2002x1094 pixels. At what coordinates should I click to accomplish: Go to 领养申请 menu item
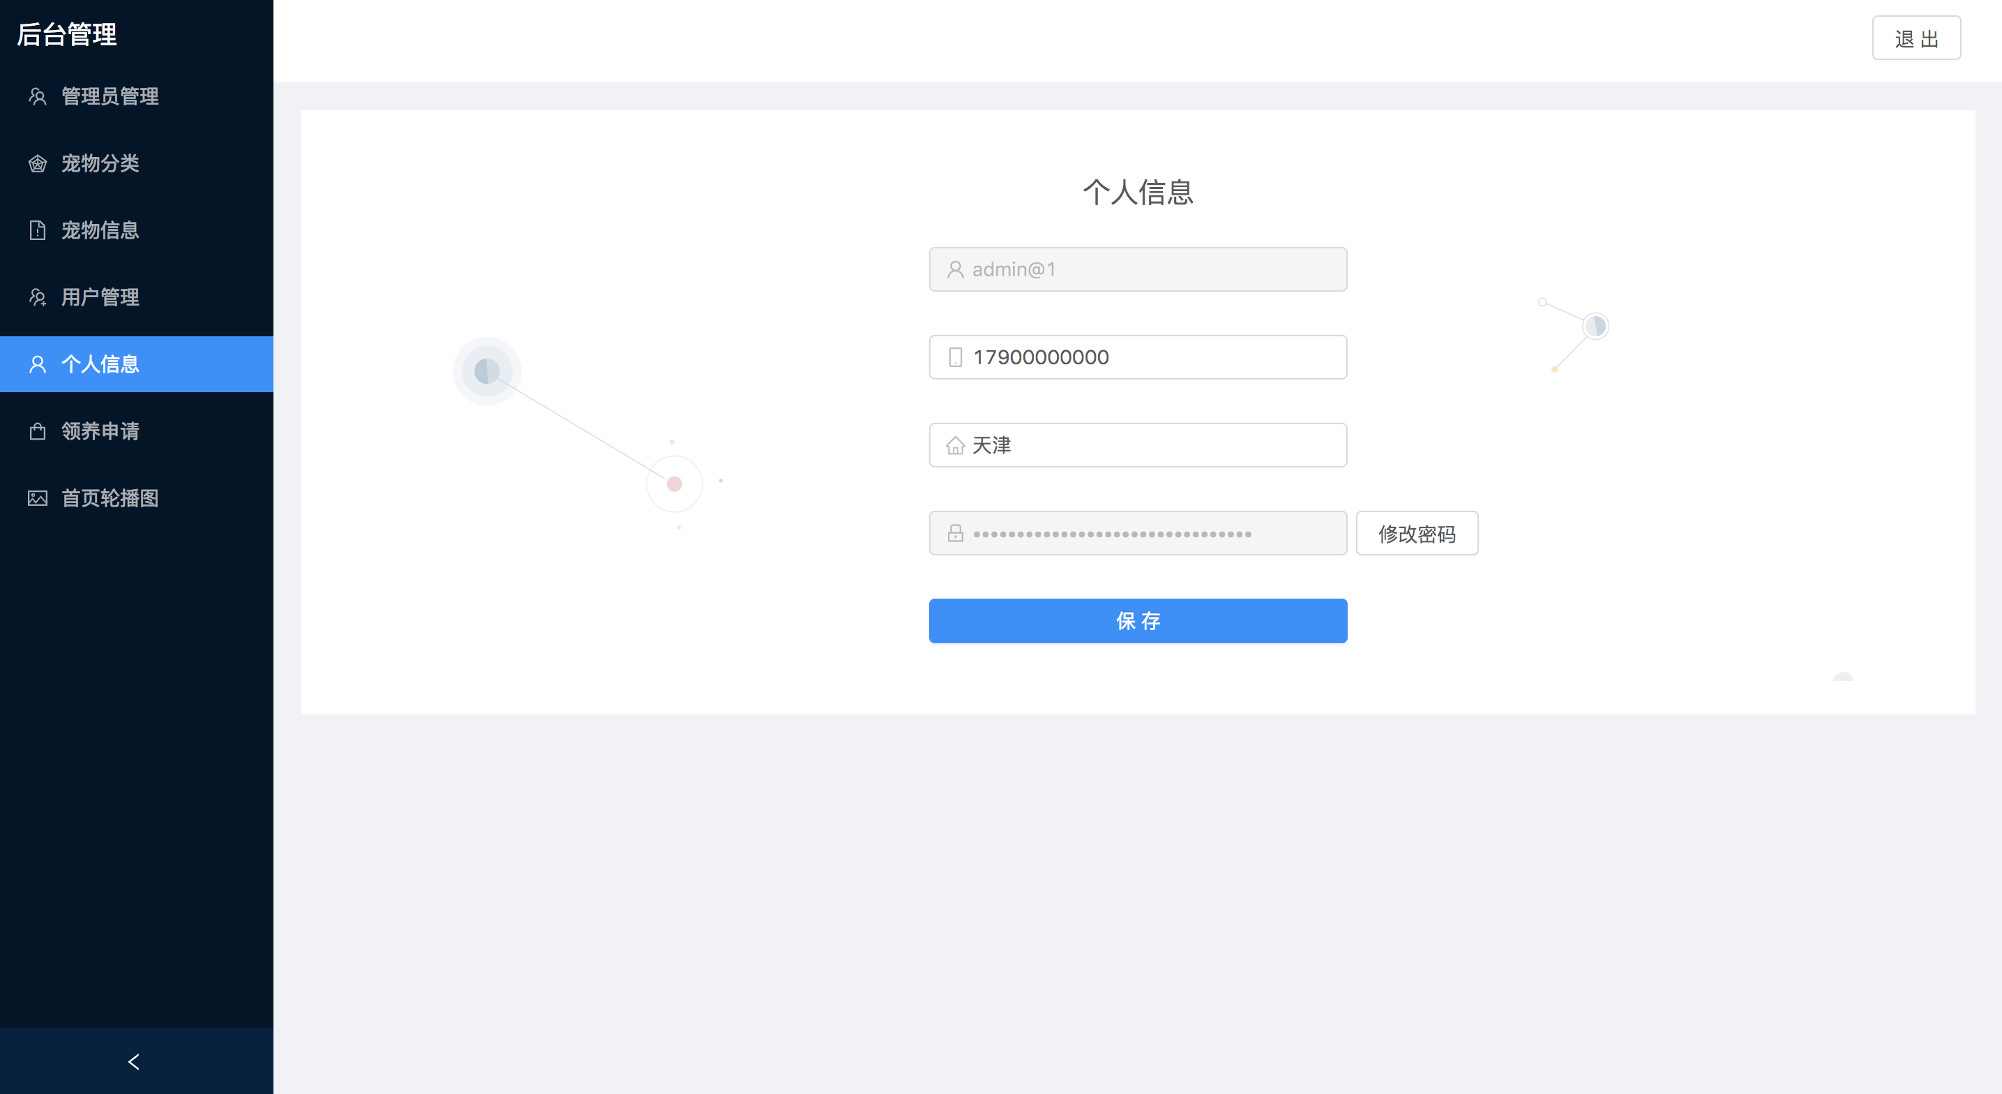click(100, 430)
